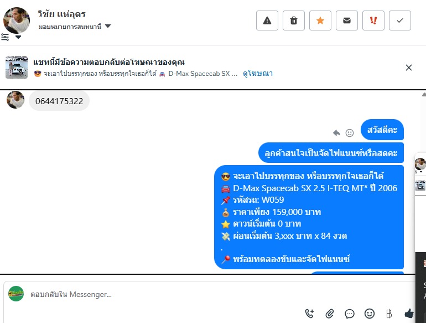Open saved replies speech bubble icon
Image resolution: width=426 pixels, height=323 pixels.
(x=350, y=314)
